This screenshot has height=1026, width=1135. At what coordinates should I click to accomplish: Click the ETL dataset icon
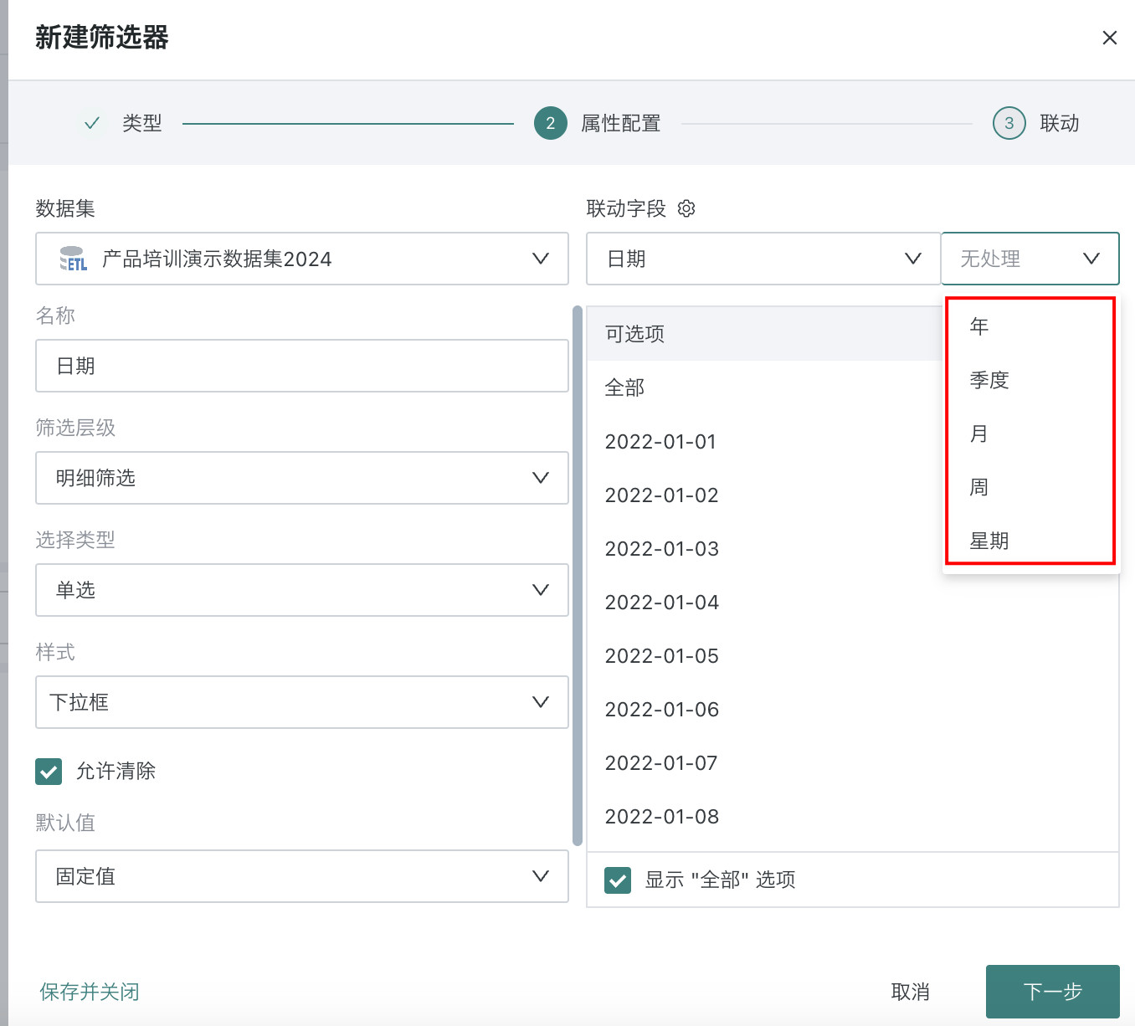pyautogui.click(x=74, y=259)
